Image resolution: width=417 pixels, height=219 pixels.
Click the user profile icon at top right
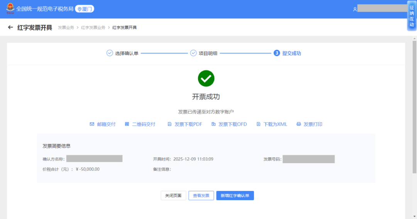coord(355,9)
